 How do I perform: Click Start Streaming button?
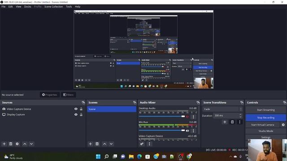(x=265, y=110)
